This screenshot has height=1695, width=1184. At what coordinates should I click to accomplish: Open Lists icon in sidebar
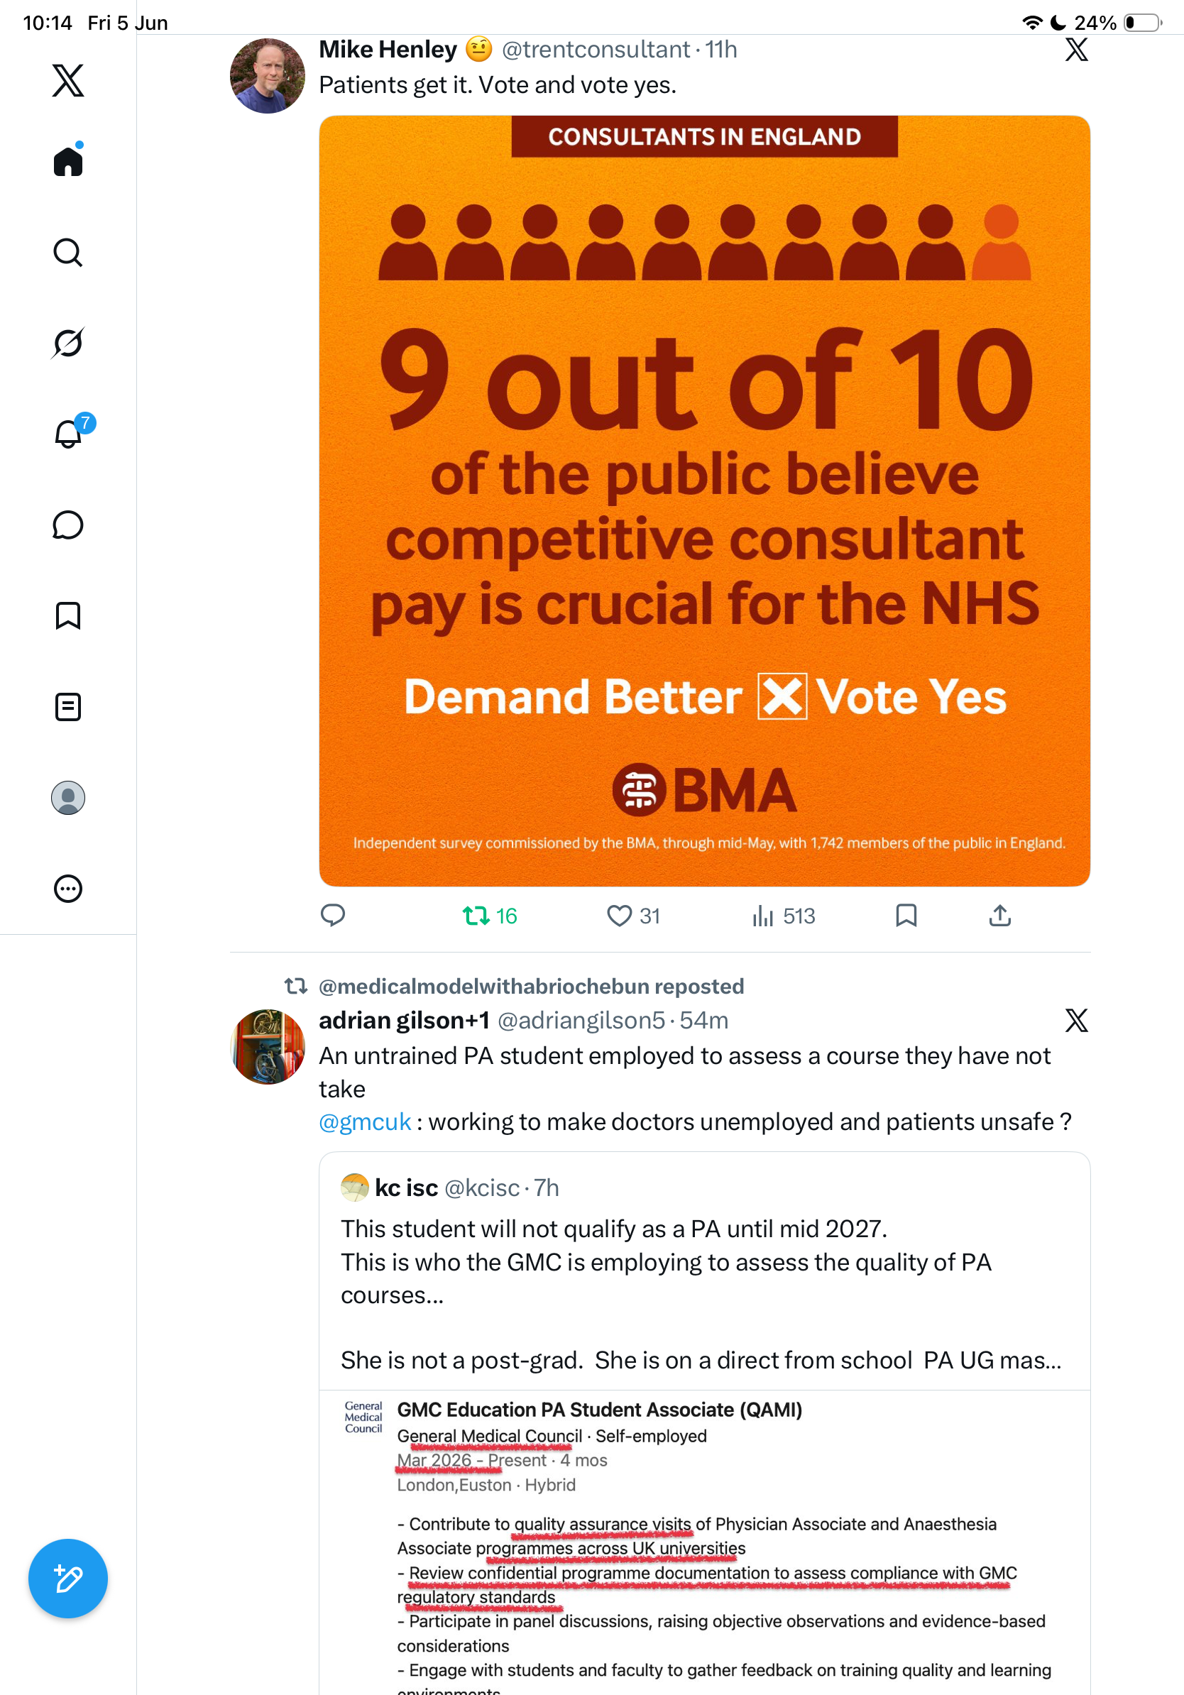[68, 706]
